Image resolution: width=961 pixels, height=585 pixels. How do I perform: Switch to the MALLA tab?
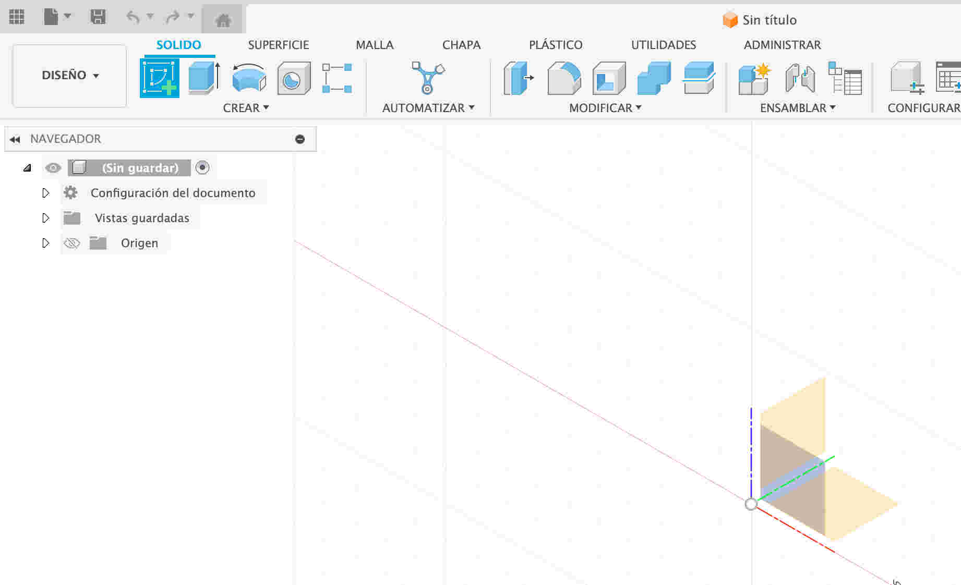(375, 45)
